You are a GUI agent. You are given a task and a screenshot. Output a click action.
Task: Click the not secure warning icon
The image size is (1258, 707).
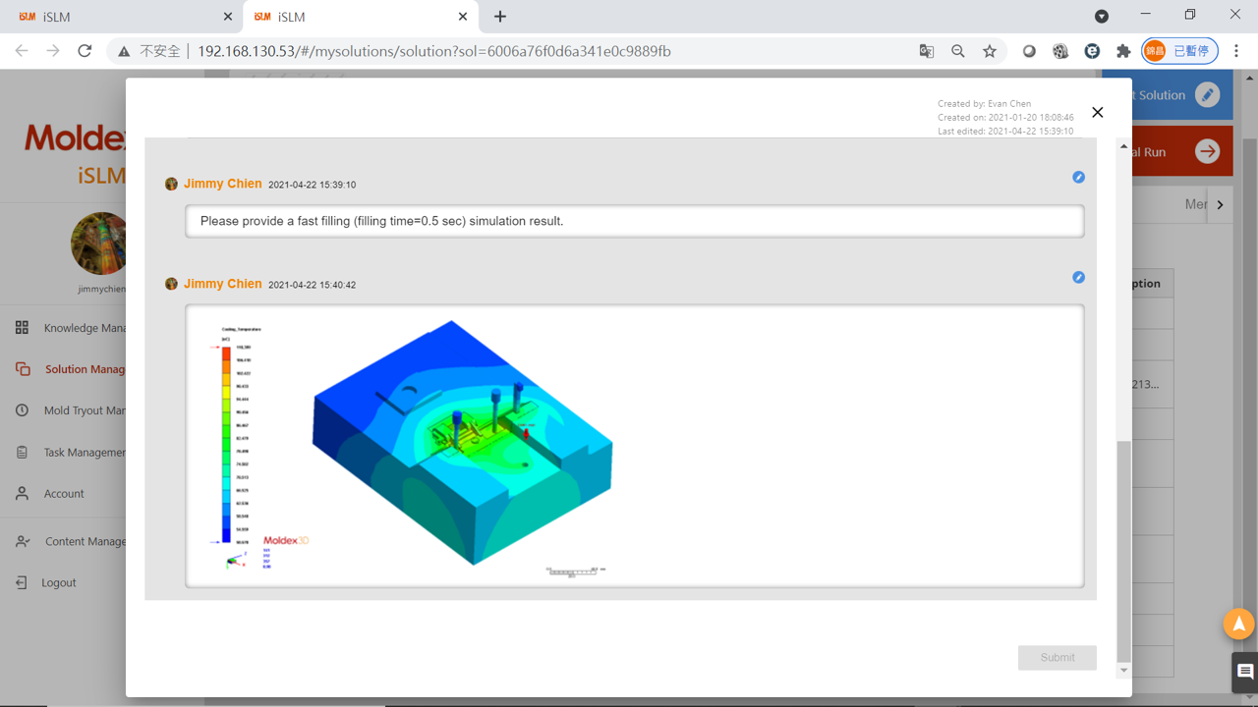124,51
